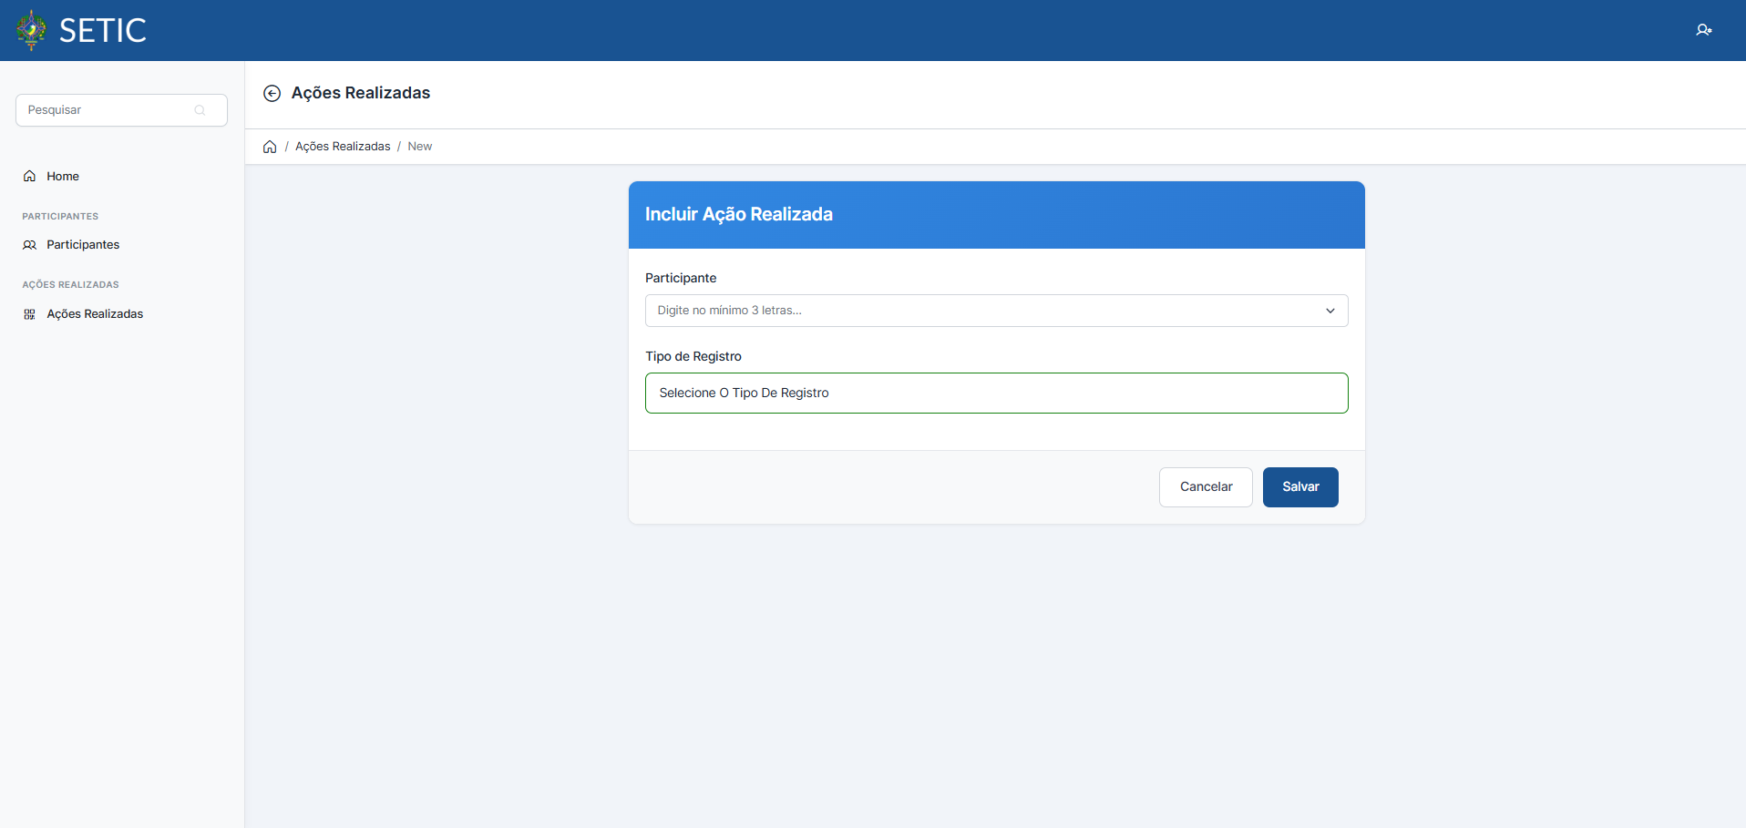Open the Participante combo box field
The image size is (1746, 828).
984,311
